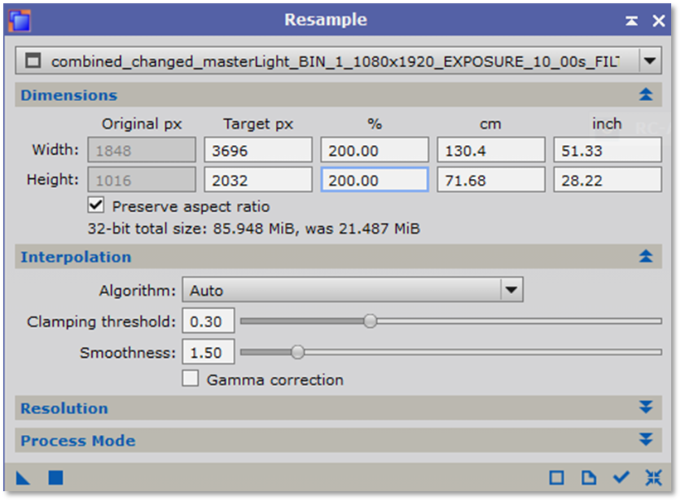Open the Algorithm dropdown set to Auto
Screen dimensions: 682x502
pos(511,290)
